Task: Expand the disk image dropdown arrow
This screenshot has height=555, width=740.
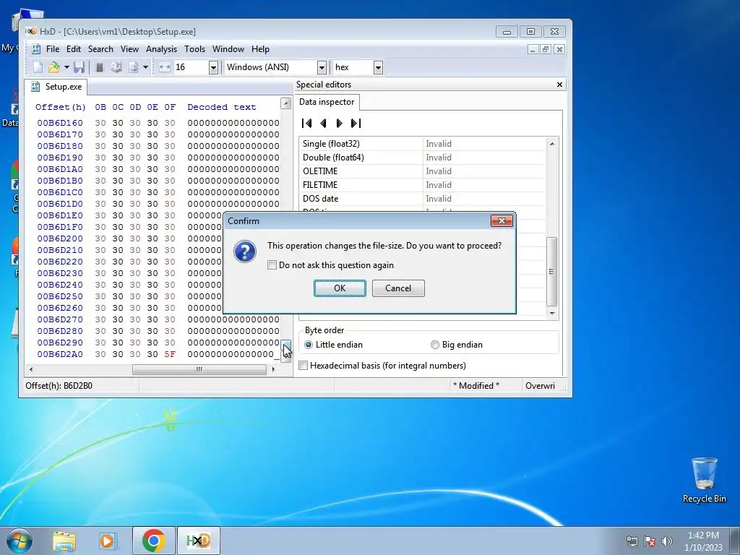Action: tap(145, 67)
